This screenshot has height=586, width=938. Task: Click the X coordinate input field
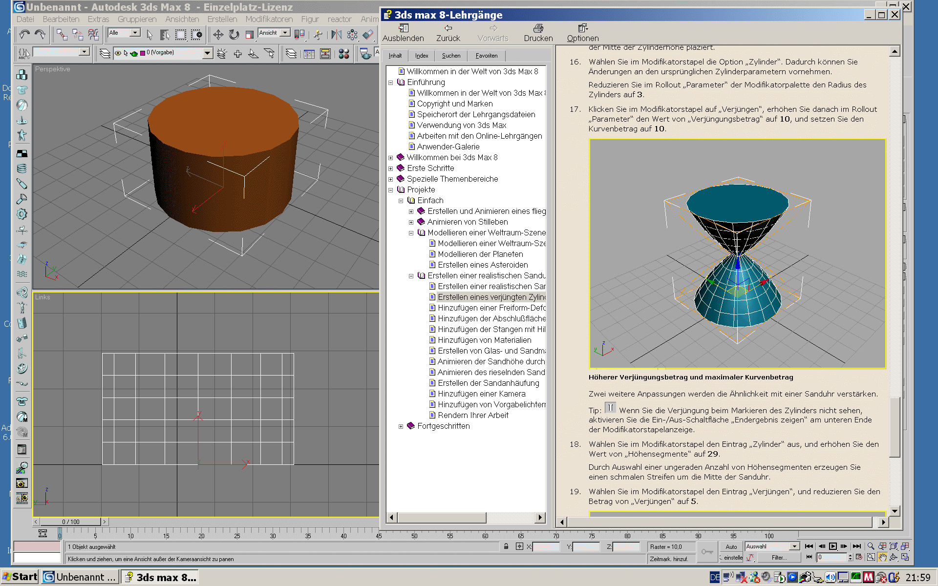(x=546, y=547)
